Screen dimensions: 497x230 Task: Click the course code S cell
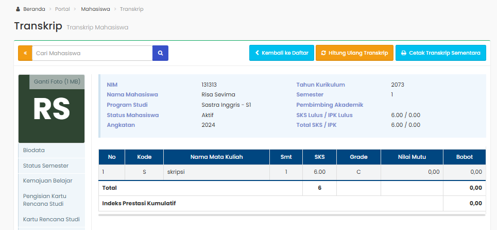(144, 172)
